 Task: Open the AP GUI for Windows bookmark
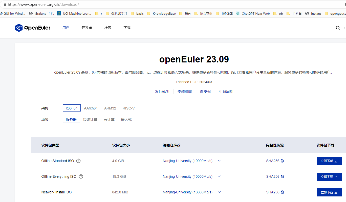pyautogui.click(x=13, y=14)
